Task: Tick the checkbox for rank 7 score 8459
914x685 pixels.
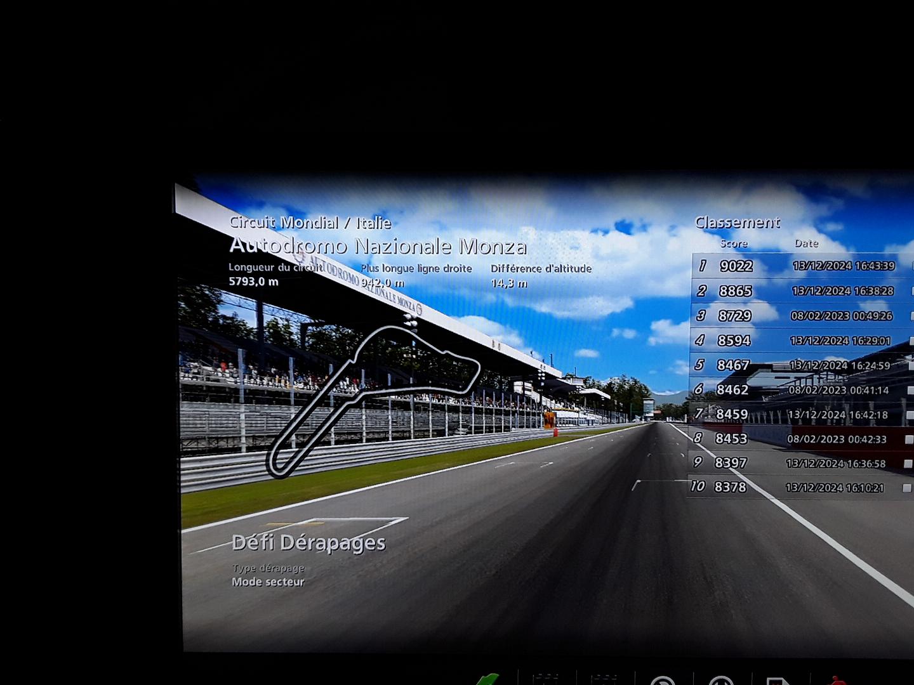Action: pos(909,415)
